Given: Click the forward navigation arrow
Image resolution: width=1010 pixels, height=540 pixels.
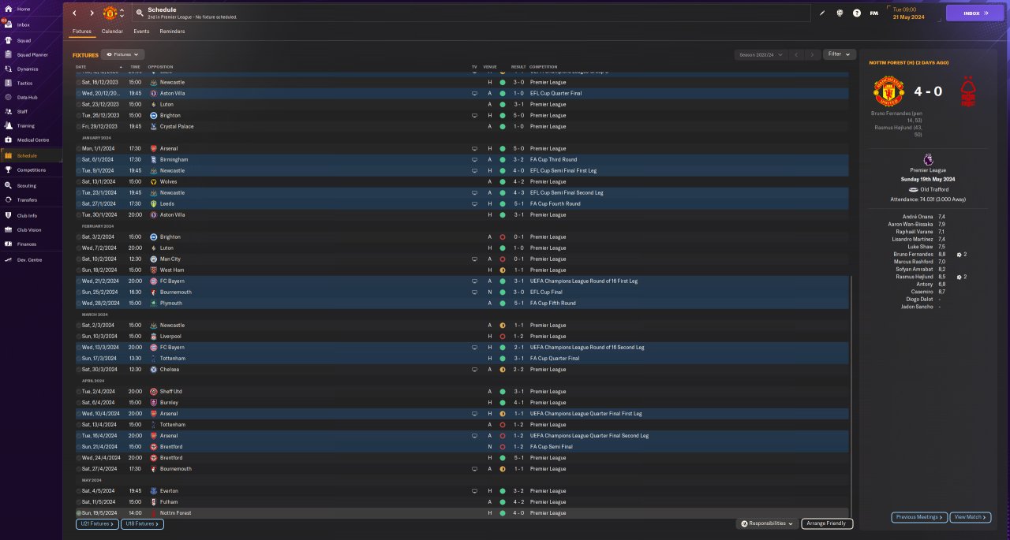Looking at the screenshot, I should [x=92, y=13].
